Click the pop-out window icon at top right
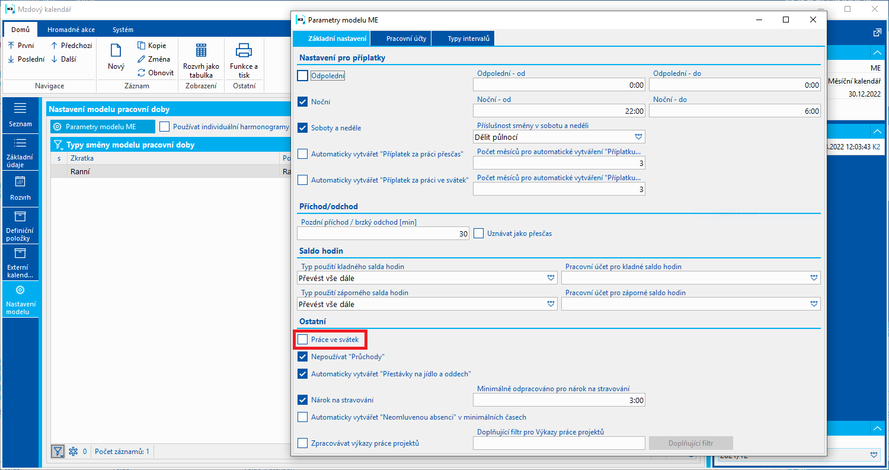The image size is (889, 470). 877,33
